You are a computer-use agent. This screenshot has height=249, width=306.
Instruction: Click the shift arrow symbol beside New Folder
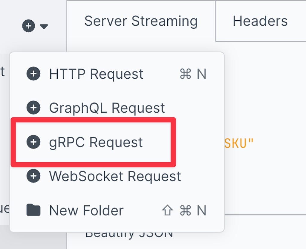tap(167, 211)
